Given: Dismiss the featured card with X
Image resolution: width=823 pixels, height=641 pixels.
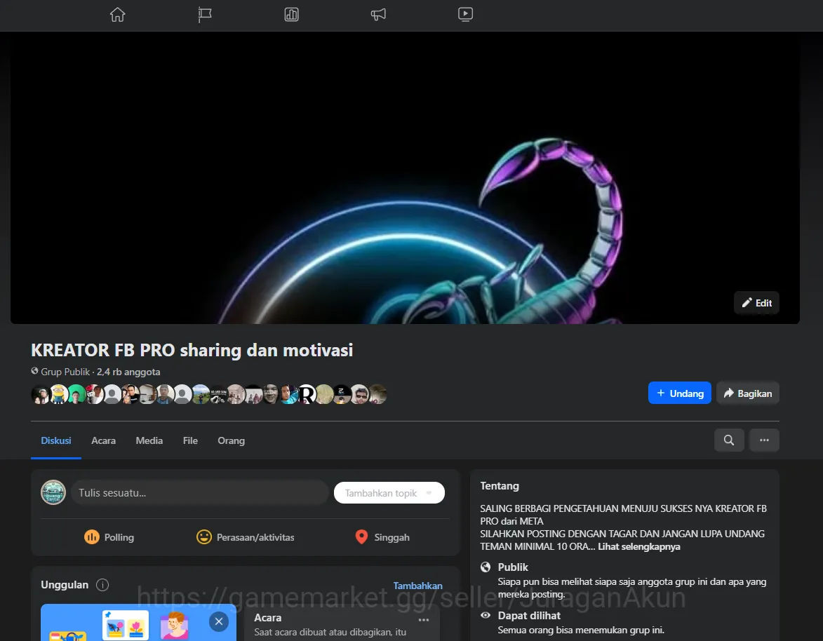Looking at the screenshot, I should (219, 621).
